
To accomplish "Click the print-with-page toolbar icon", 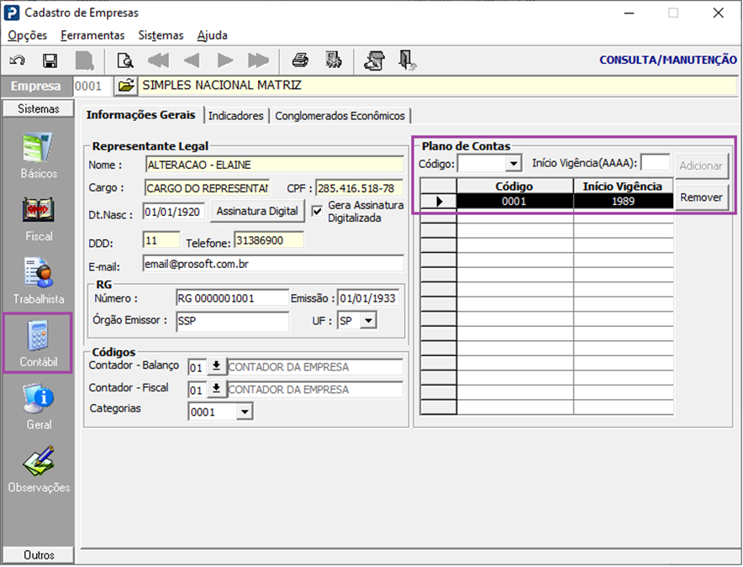I will point(374,60).
